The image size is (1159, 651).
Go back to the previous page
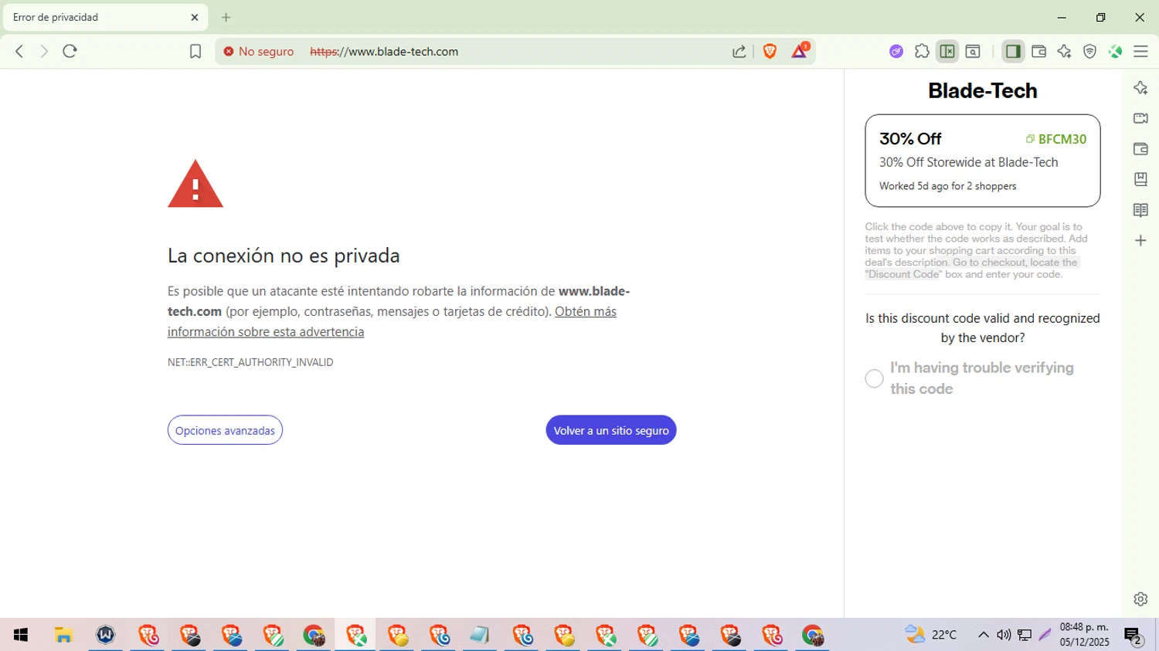coord(19,52)
